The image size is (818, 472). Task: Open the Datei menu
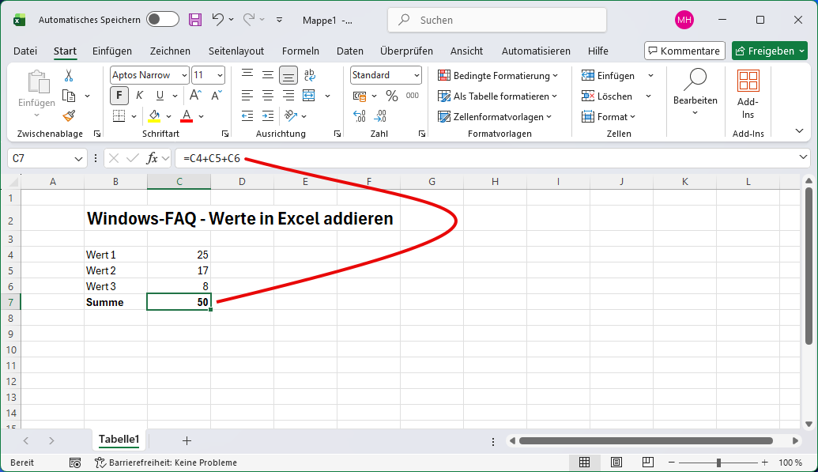pyautogui.click(x=25, y=51)
